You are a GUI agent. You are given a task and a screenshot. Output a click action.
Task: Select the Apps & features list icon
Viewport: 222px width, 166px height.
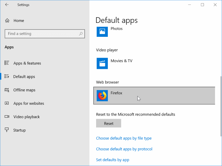click(x=7, y=63)
